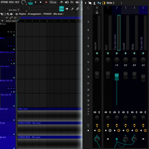Screen dimensions: 149x149
Task: Toggle yellow switch on master channel
Action: [x=97, y=125]
